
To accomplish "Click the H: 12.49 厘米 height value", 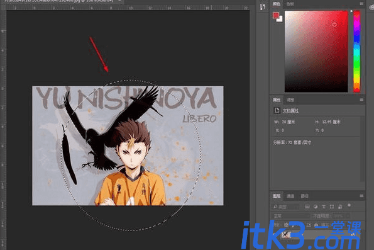I will point(327,122).
